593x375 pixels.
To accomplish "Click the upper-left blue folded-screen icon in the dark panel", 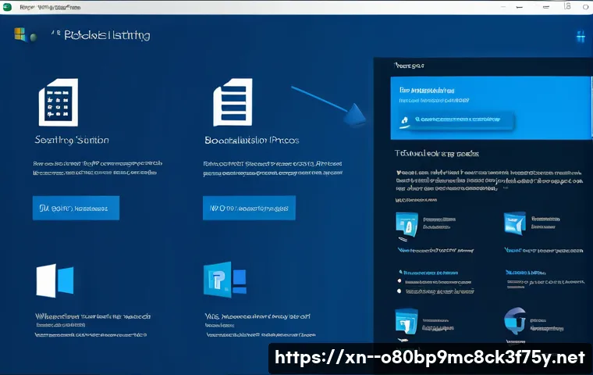I will (407, 225).
